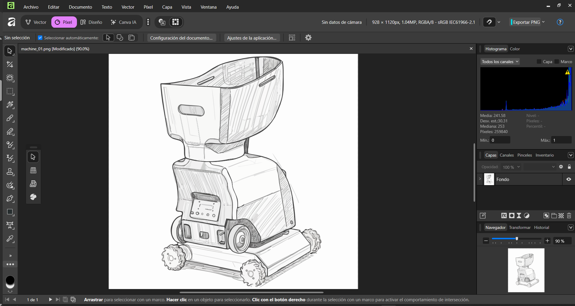Click Configuración del documento button

(181, 38)
